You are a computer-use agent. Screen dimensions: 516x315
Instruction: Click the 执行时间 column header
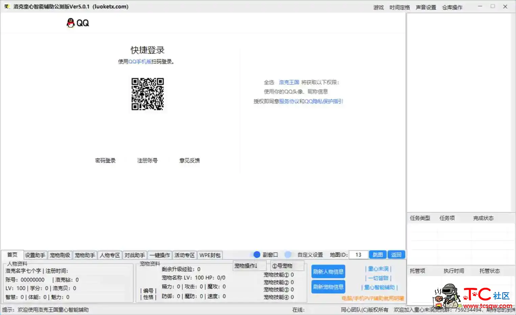[x=454, y=271]
